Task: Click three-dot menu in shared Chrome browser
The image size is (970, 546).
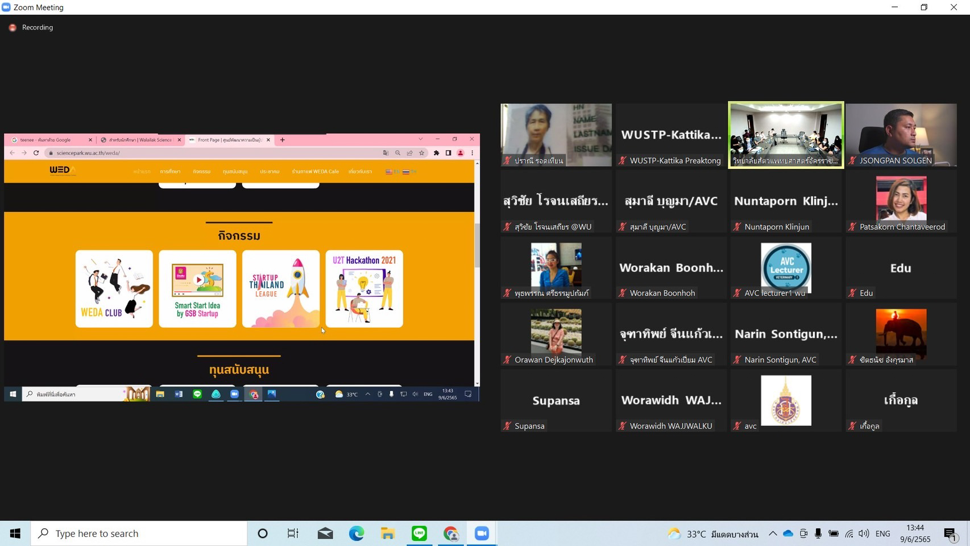Action: tap(472, 153)
